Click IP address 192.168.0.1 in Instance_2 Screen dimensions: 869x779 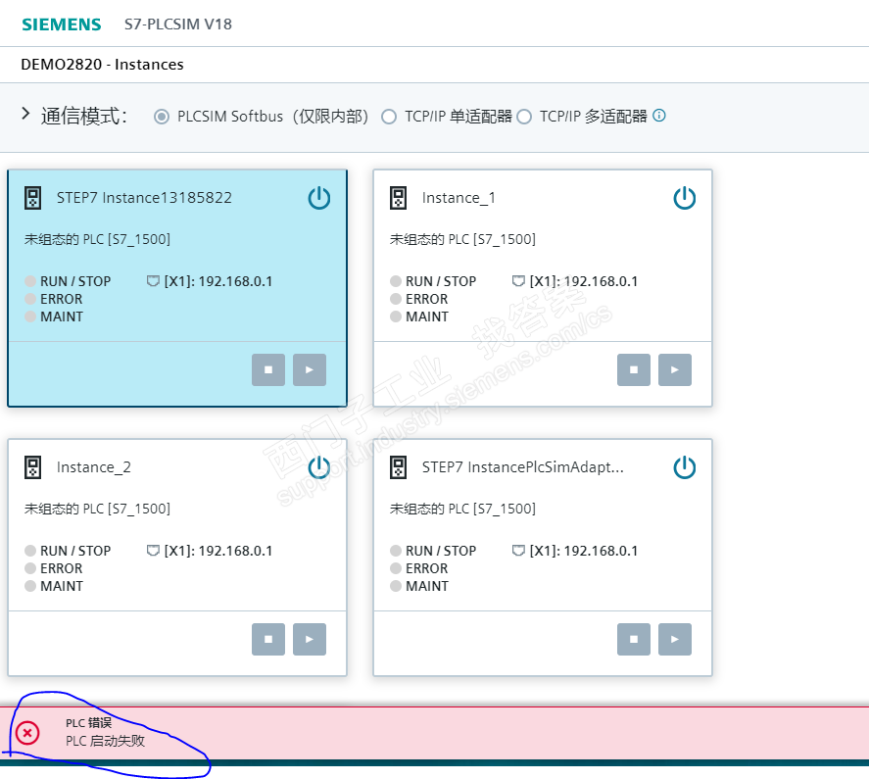point(235,551)
